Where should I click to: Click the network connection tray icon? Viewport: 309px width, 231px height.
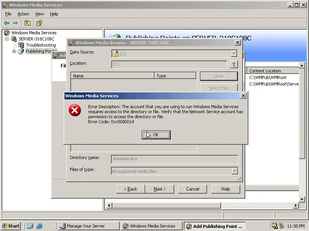tap(282, 226)
